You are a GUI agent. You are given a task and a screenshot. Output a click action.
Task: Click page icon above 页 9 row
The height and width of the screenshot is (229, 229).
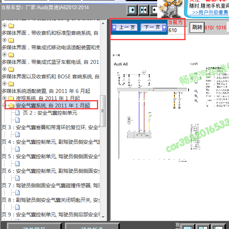18,207
